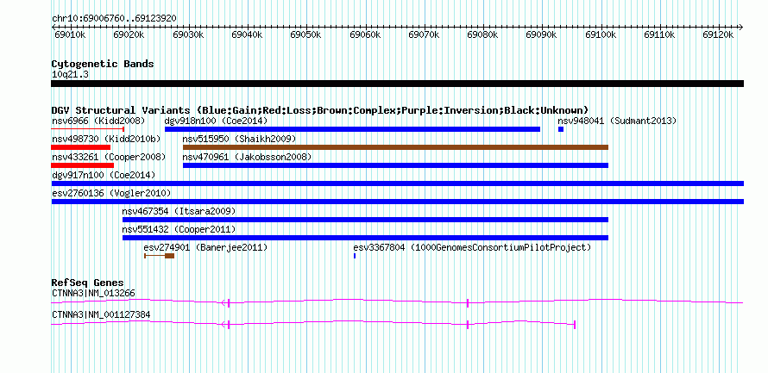Click the brown esv274901 feature glyph
The width and height of the screenshot is (768, 373).
coord(160,256)
